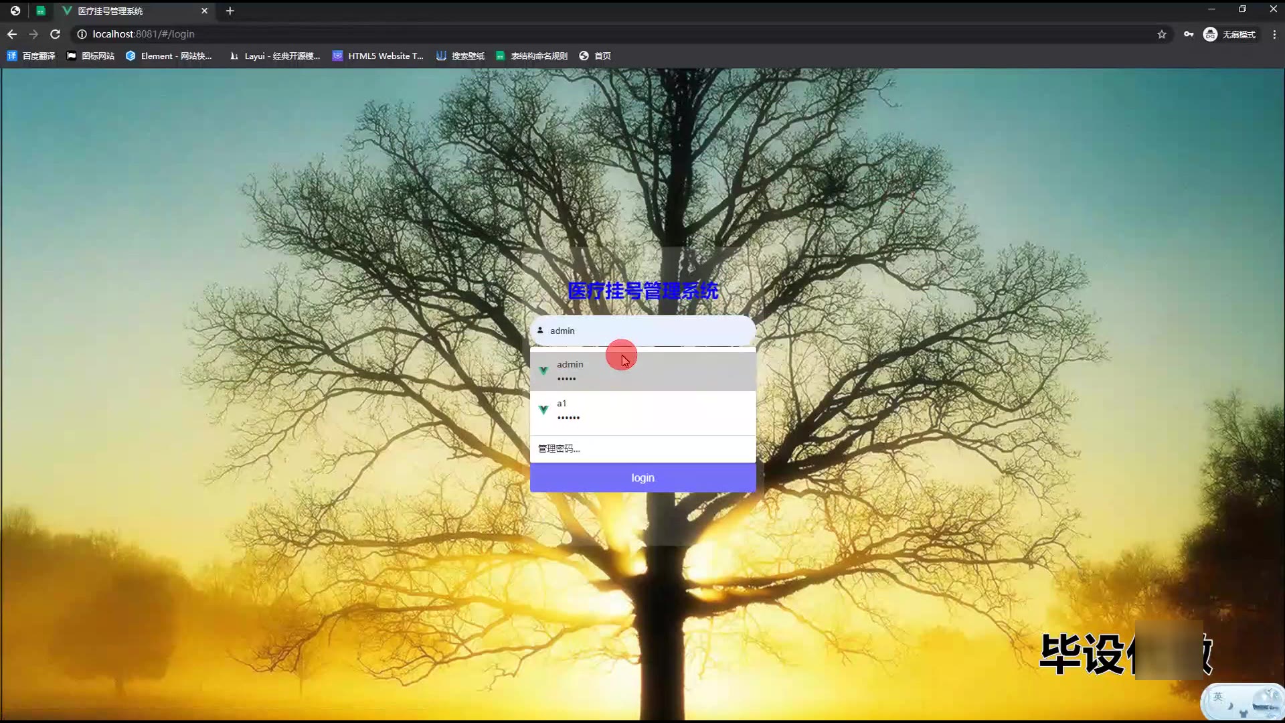The image size is (1285, 723).
Task: Close the 医疗挂号管理系统 tab
Action: 205,11
